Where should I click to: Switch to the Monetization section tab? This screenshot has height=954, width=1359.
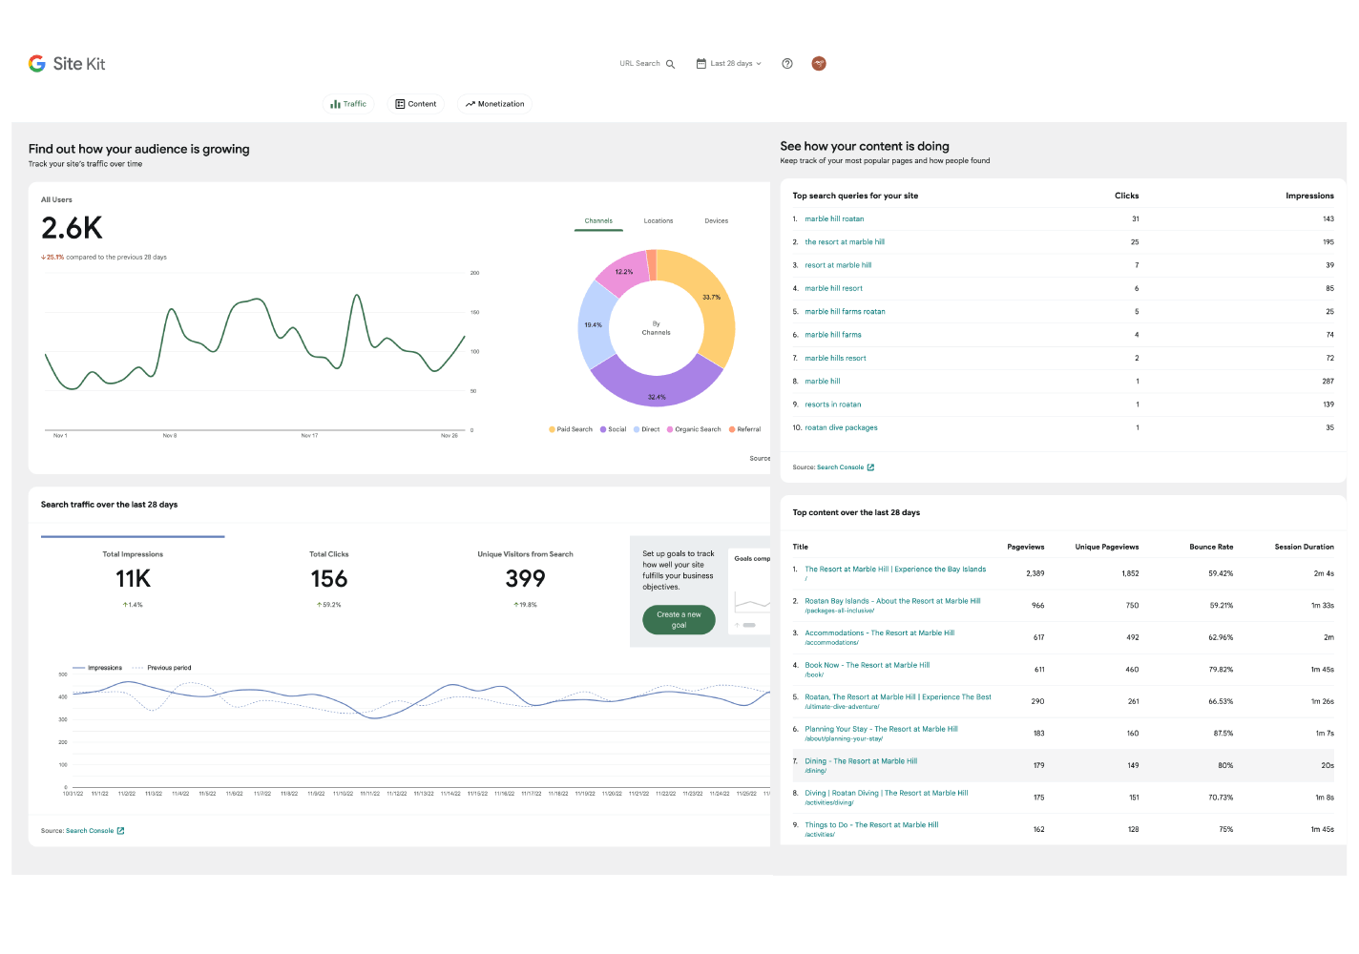(x=495, y=104)
